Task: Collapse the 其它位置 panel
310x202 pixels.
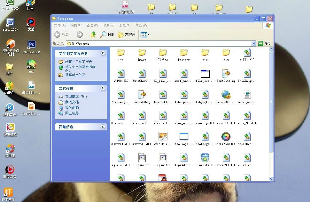Action: click(103, 88)
